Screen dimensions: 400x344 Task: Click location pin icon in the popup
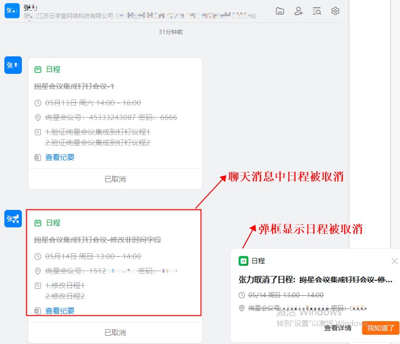click(x=242, y=309)
